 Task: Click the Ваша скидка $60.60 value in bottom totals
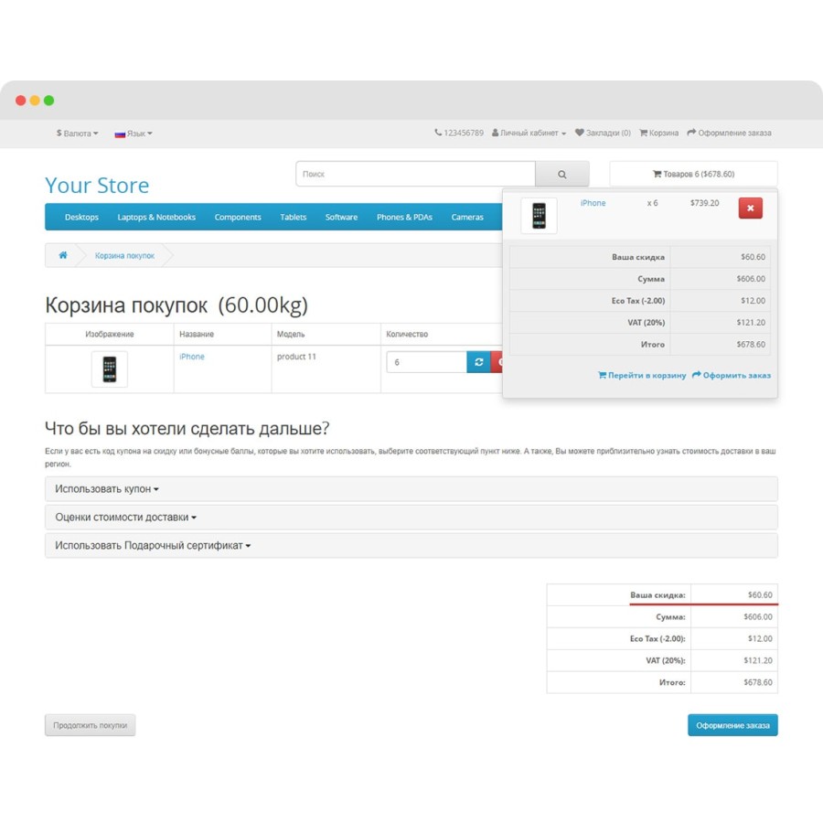[x=760, y=594]
